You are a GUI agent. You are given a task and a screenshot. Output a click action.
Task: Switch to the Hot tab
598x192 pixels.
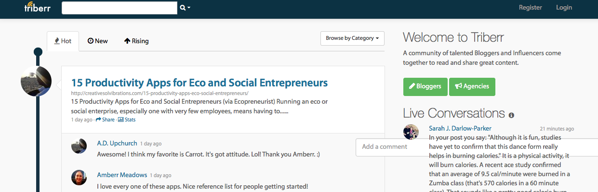[x=63, y=41]
